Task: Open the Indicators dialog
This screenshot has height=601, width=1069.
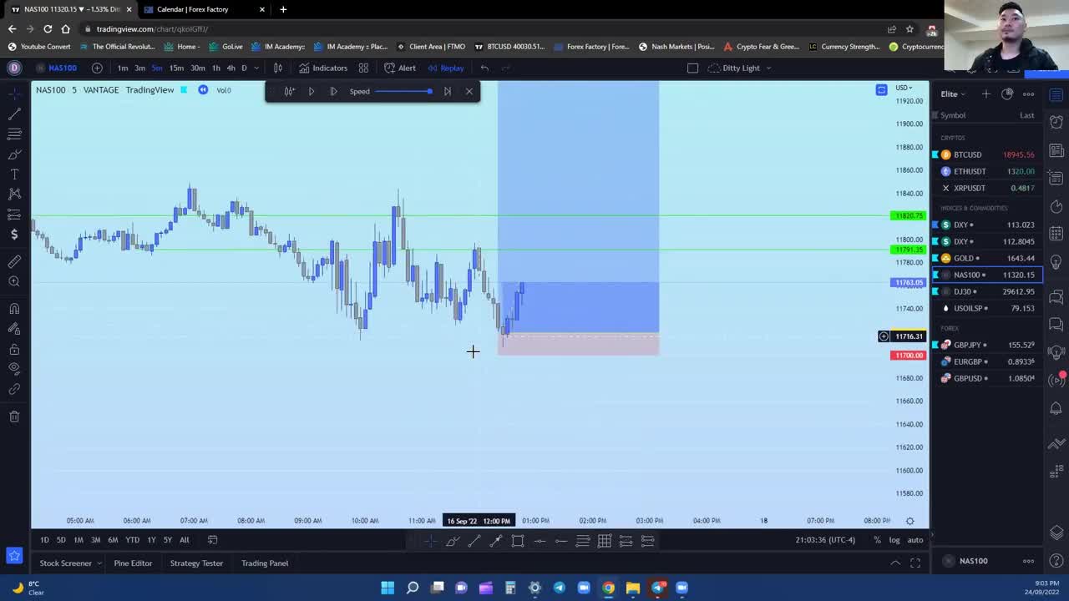Action: (323, 68)
